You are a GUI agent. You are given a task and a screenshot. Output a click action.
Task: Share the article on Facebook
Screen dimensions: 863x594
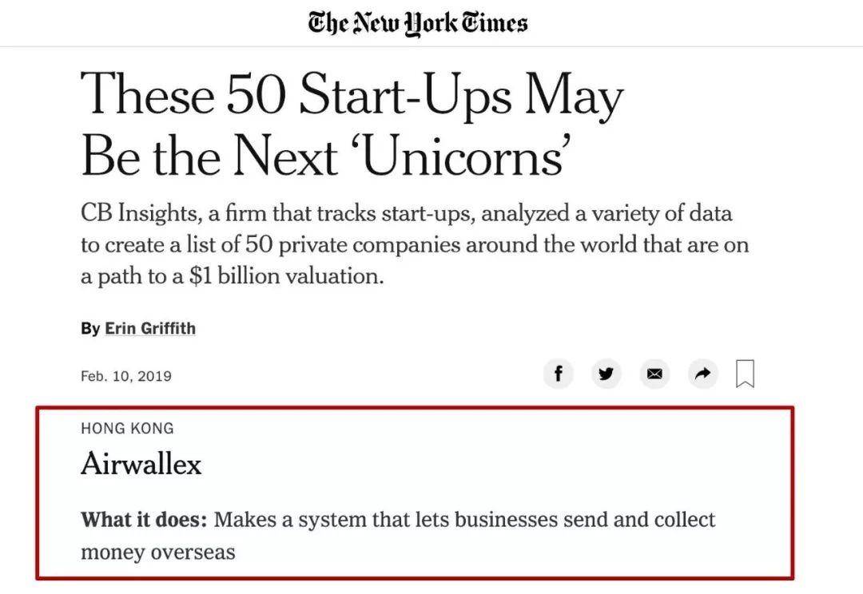coord(558,374)
